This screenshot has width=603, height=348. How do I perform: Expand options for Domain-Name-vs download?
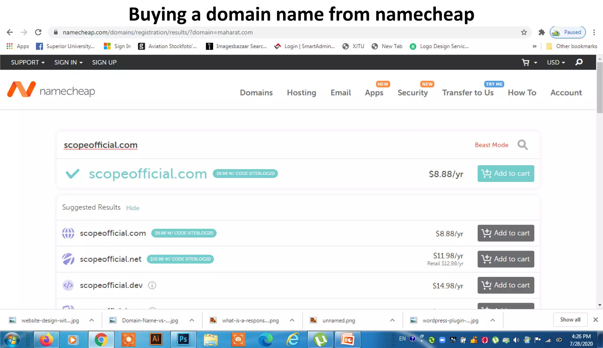[x=192, y=320]
